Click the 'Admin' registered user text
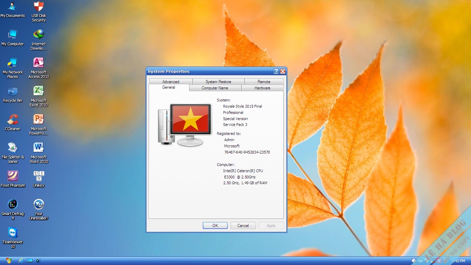This screenshot has width=471, height=265. pos(229,140)
